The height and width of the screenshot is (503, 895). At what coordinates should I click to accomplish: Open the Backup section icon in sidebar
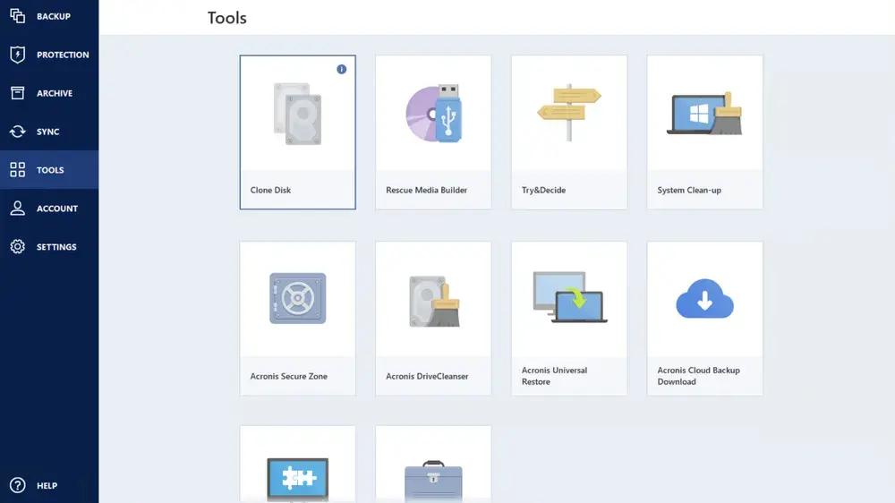pos(18,16)
